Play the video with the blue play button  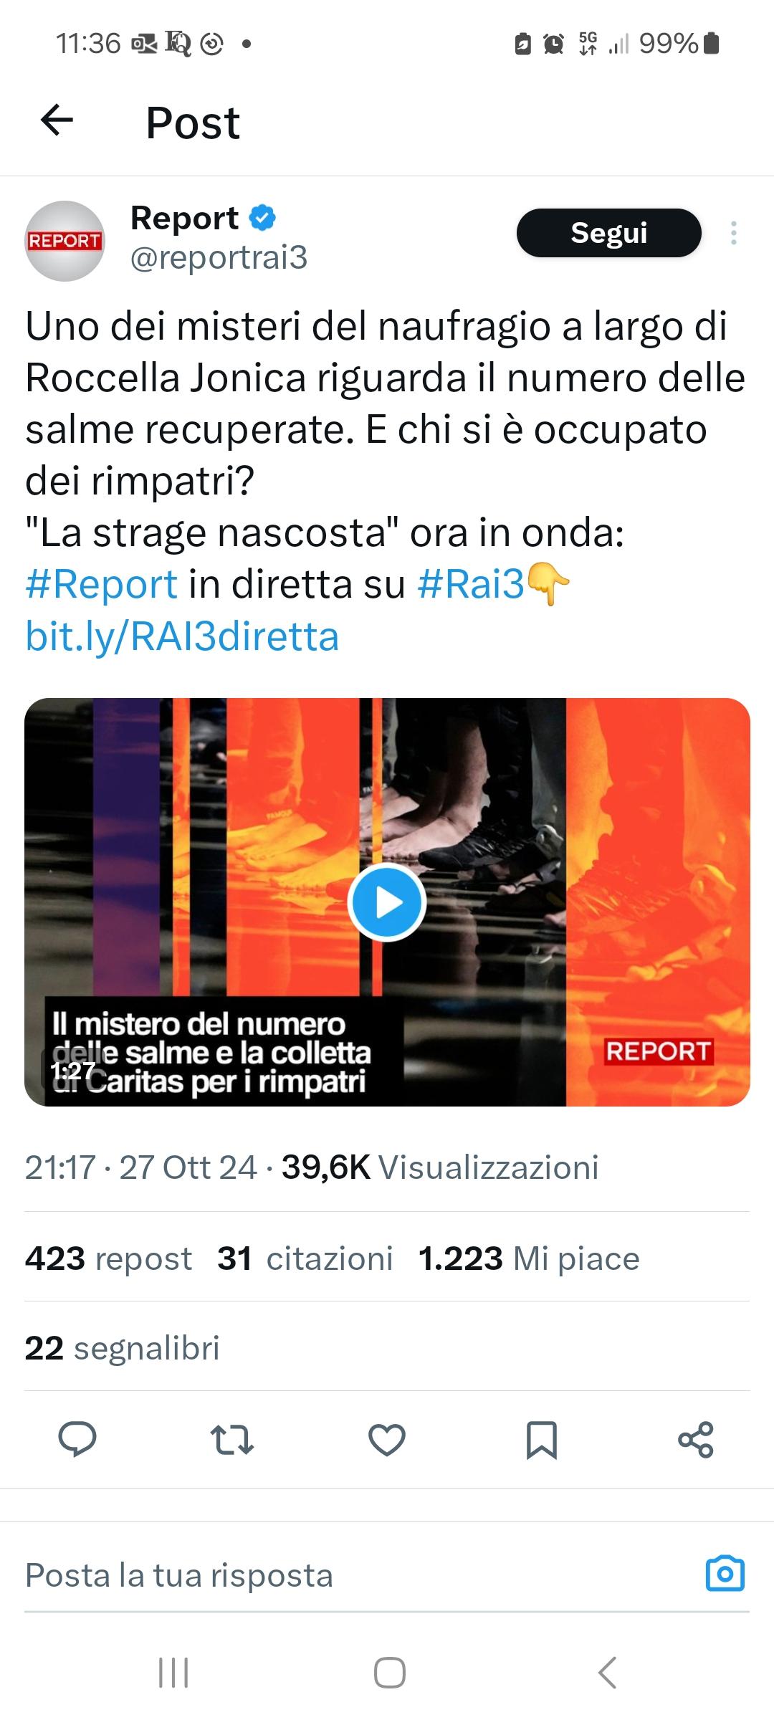pyautogui.click(x=387, y=902)
